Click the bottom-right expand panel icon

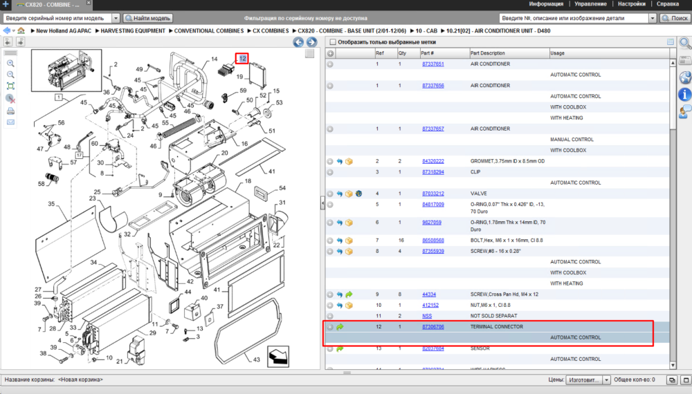tap(686, 379)
